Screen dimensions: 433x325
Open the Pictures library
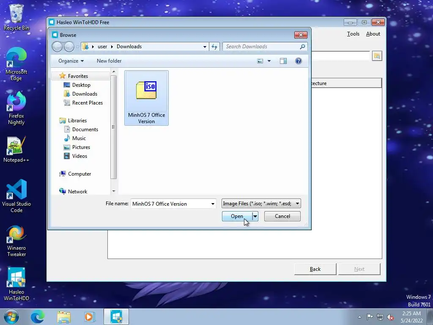click(81, 147)
